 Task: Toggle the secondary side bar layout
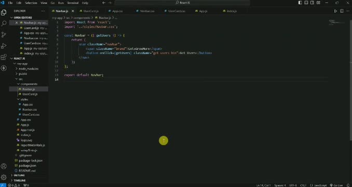(x=312, y=3)
